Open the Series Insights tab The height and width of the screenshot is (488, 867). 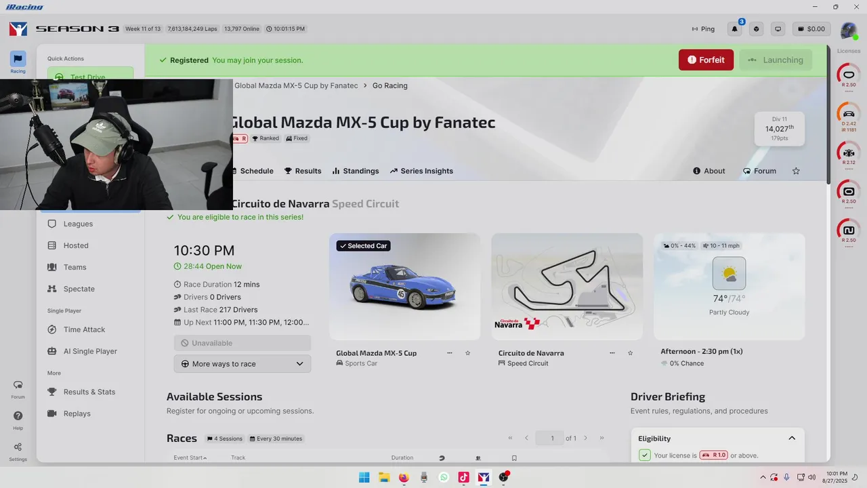[x=421, y=171]
